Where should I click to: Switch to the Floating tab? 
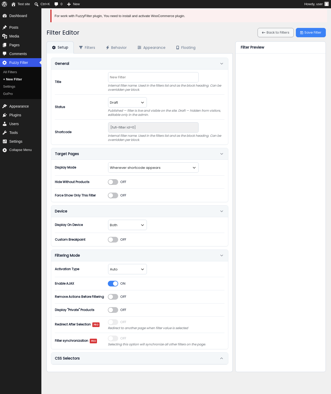coord(186,48)
